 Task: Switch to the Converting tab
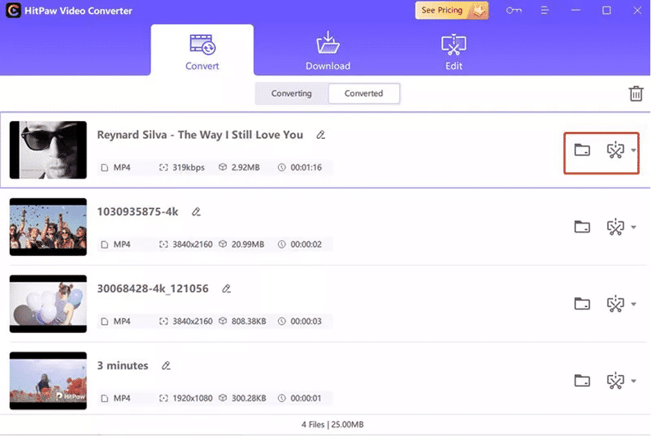point(291,93)
